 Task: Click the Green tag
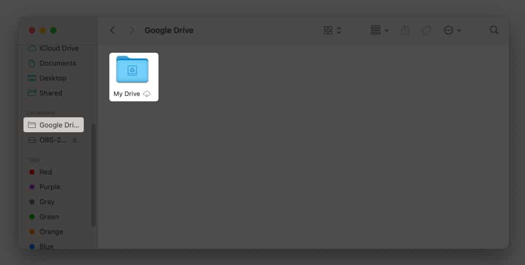click(44, 217)
